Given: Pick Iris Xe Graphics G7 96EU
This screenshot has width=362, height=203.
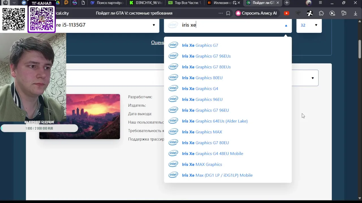Looking at the screenshot, I should click(228, 110).
